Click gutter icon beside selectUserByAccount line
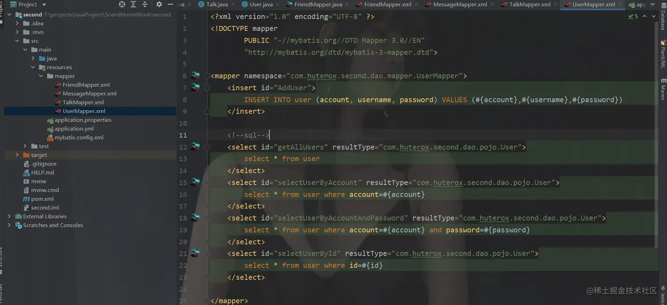This screenshot has width=667, height=305. (x=195, y=182)
